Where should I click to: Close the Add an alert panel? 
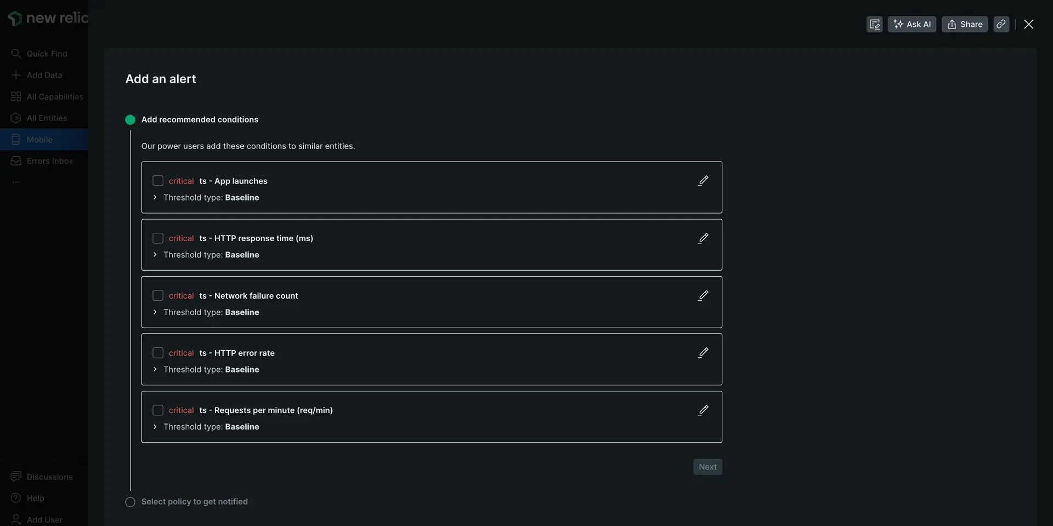click(1028, 24)
